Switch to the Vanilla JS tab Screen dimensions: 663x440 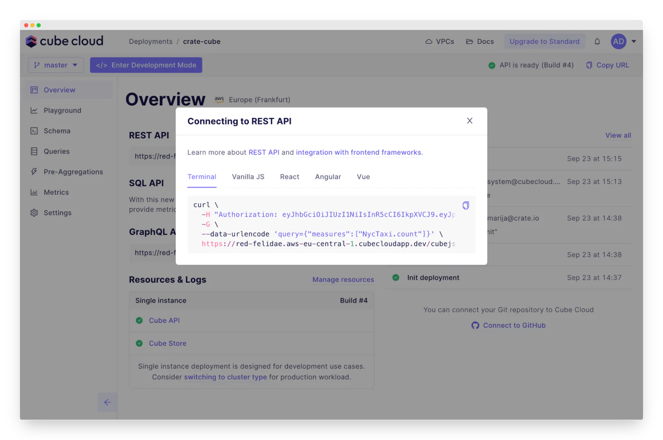tap(248, 177)
